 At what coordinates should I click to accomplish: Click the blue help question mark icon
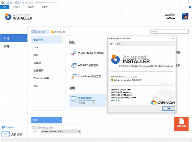coord(190,7)
